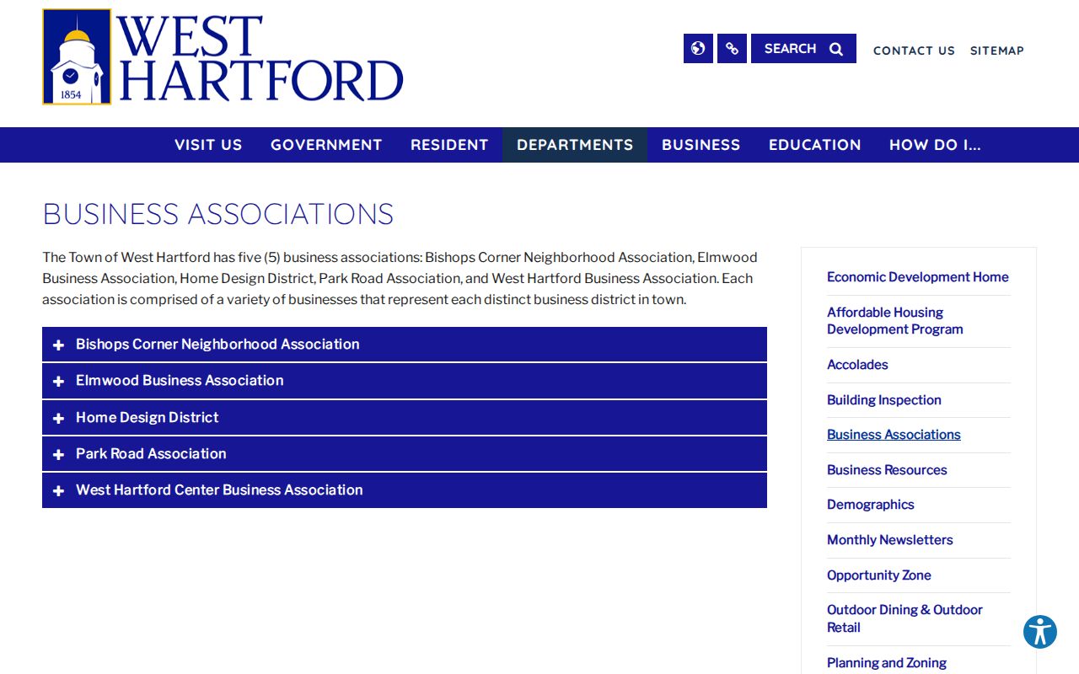Image resolution: width=1079 pixels, height=674 pixels.
Task: Open the accessibility widget icon
Action: (x=1040, y=632)
